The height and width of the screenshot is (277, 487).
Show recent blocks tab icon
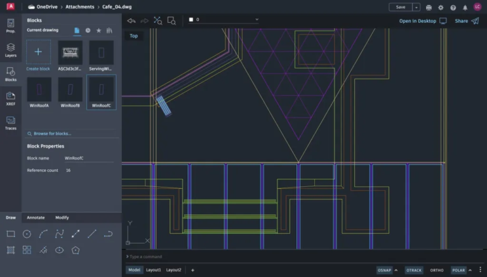point(88,30)
